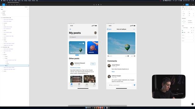The image size is (195, 109).
Task: Open the Edit menu
Action: pyautogui.click(x=9, y=1)
